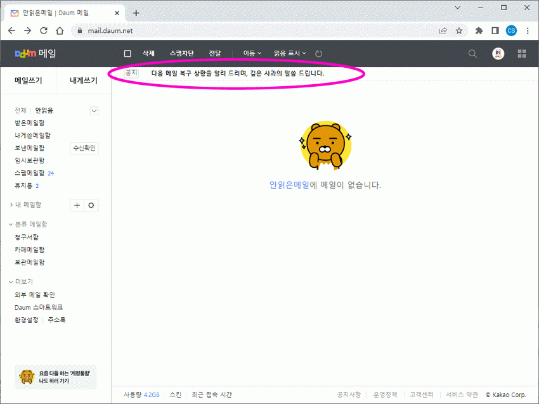Image resolution: width=539 pixels, height=404 pixels.
Task: Open 보관메일함 folder
Action: click(x=30, y=262)
